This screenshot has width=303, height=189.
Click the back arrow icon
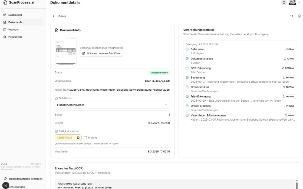click(x=54, y=16)
